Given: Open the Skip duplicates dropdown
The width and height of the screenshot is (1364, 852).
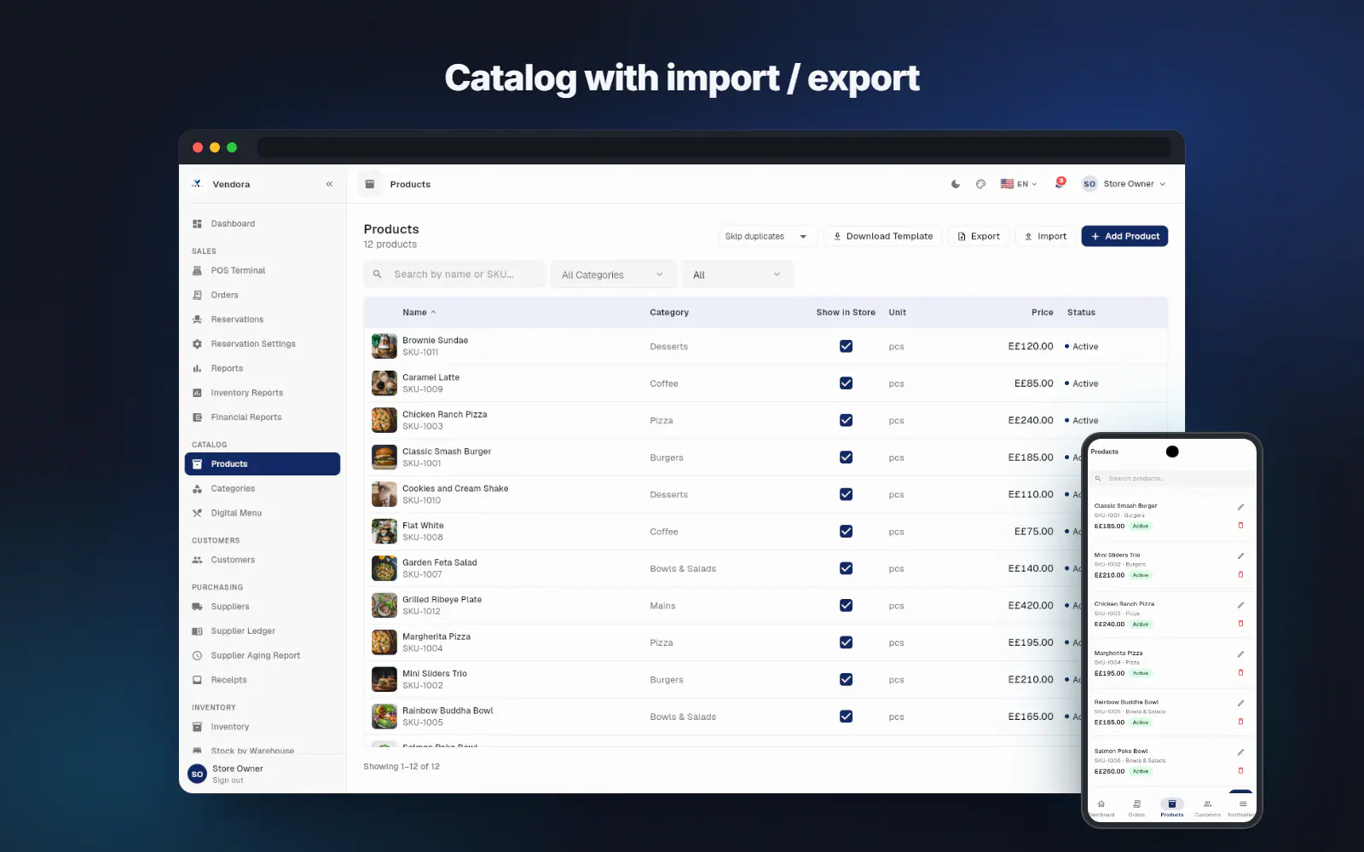Looking at the screenshot, I should (x=766, y=236).
